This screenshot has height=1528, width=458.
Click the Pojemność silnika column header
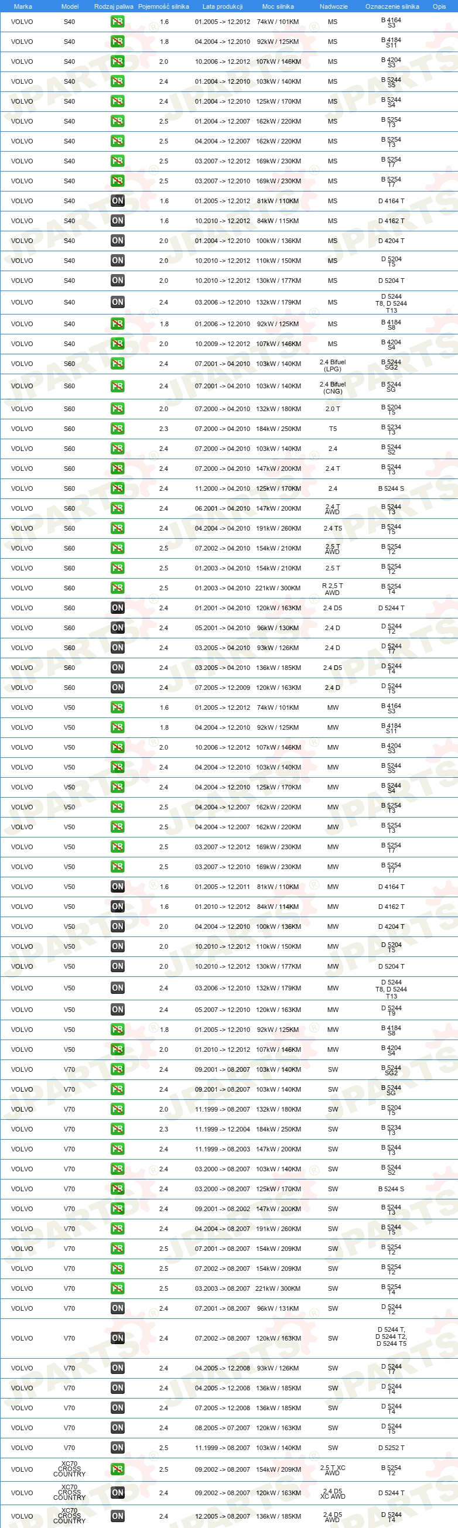click(164, 6)
